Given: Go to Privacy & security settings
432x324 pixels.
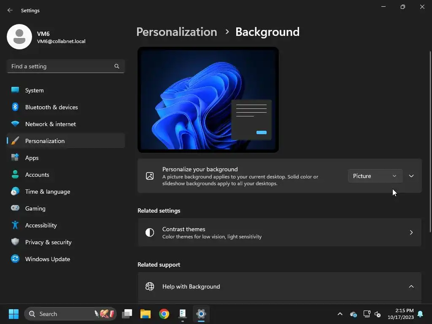Looking at the screenshot, I should [66, 242].
